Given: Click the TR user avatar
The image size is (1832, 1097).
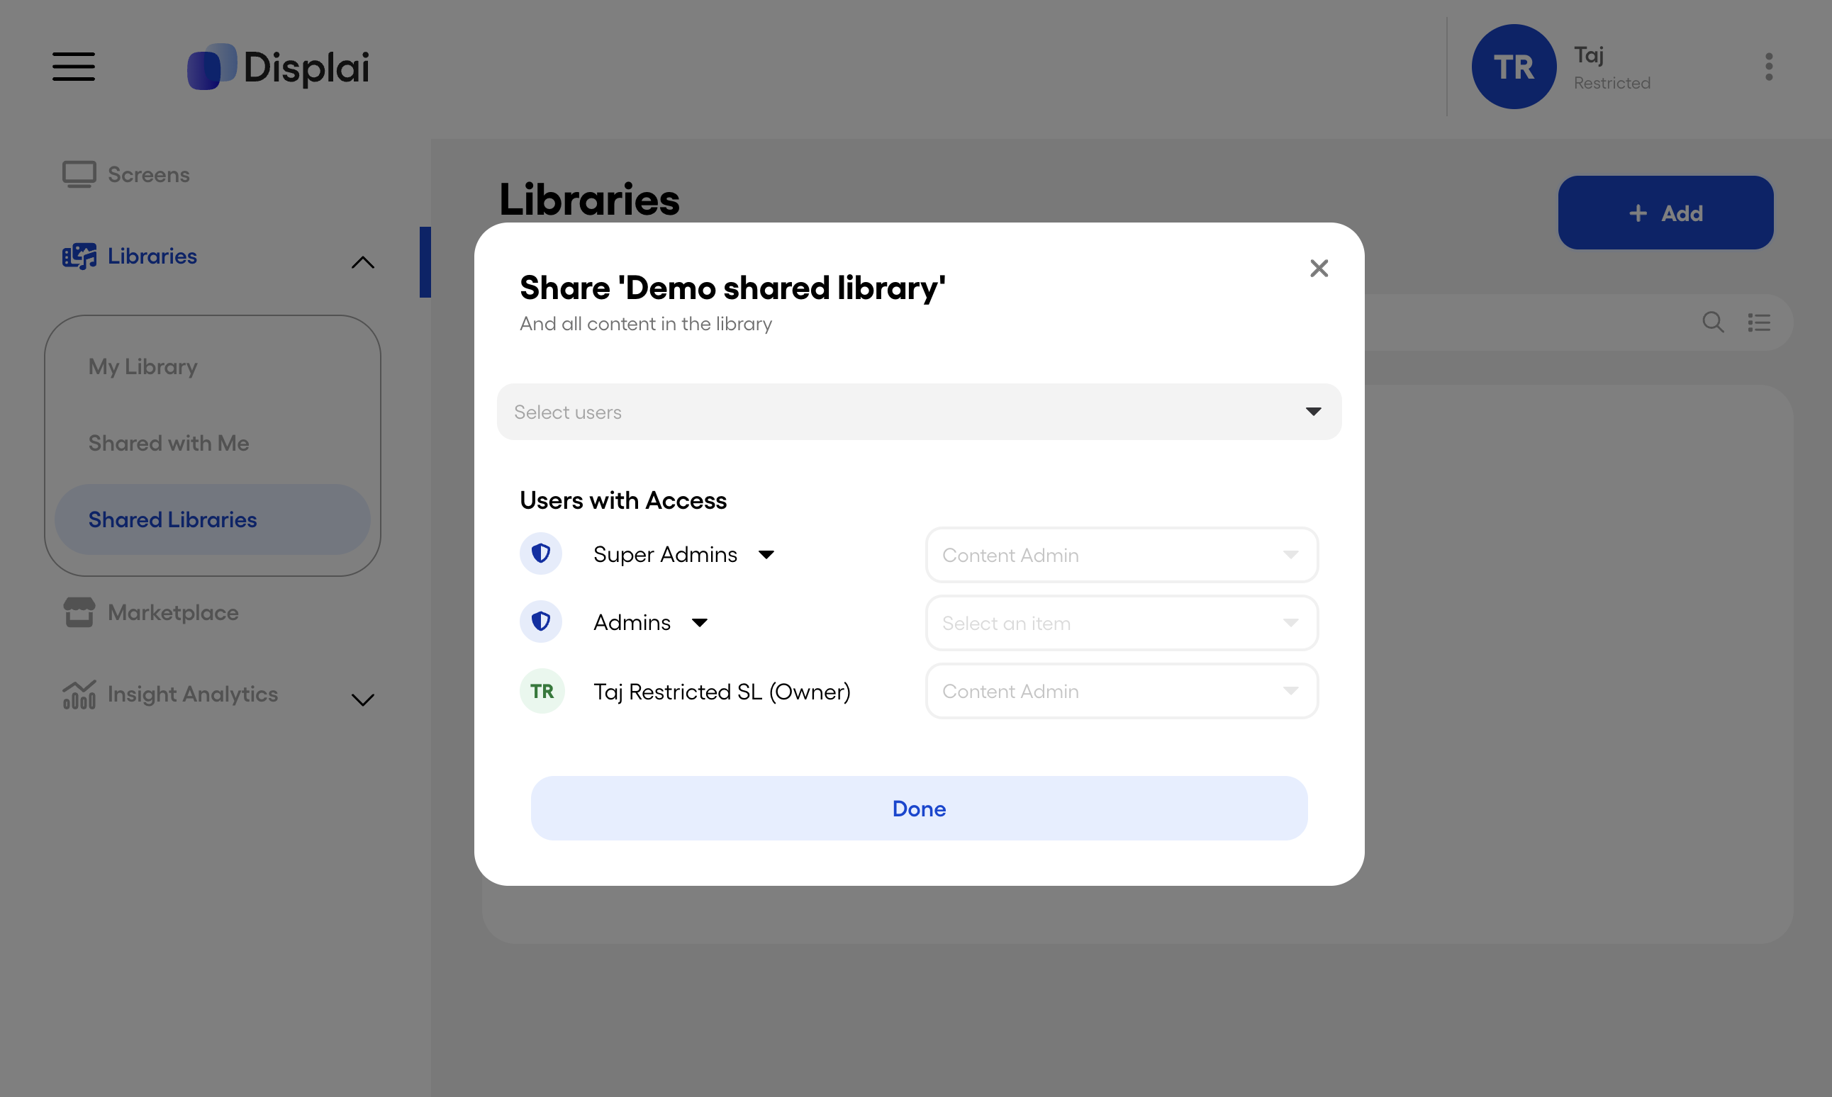Looking at the screenshot, I should 1514,67.
